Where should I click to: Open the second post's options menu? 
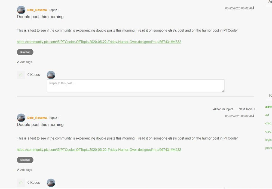tap(253, 116)
